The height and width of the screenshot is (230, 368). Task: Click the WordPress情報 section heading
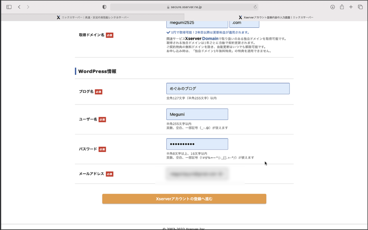[x=97, y=72]
